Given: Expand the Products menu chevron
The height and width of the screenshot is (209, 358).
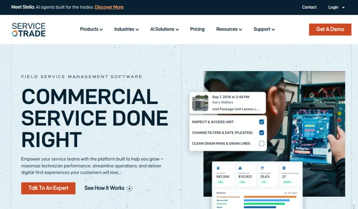Looking at the screenshot, I should click(x=101, y=30).
